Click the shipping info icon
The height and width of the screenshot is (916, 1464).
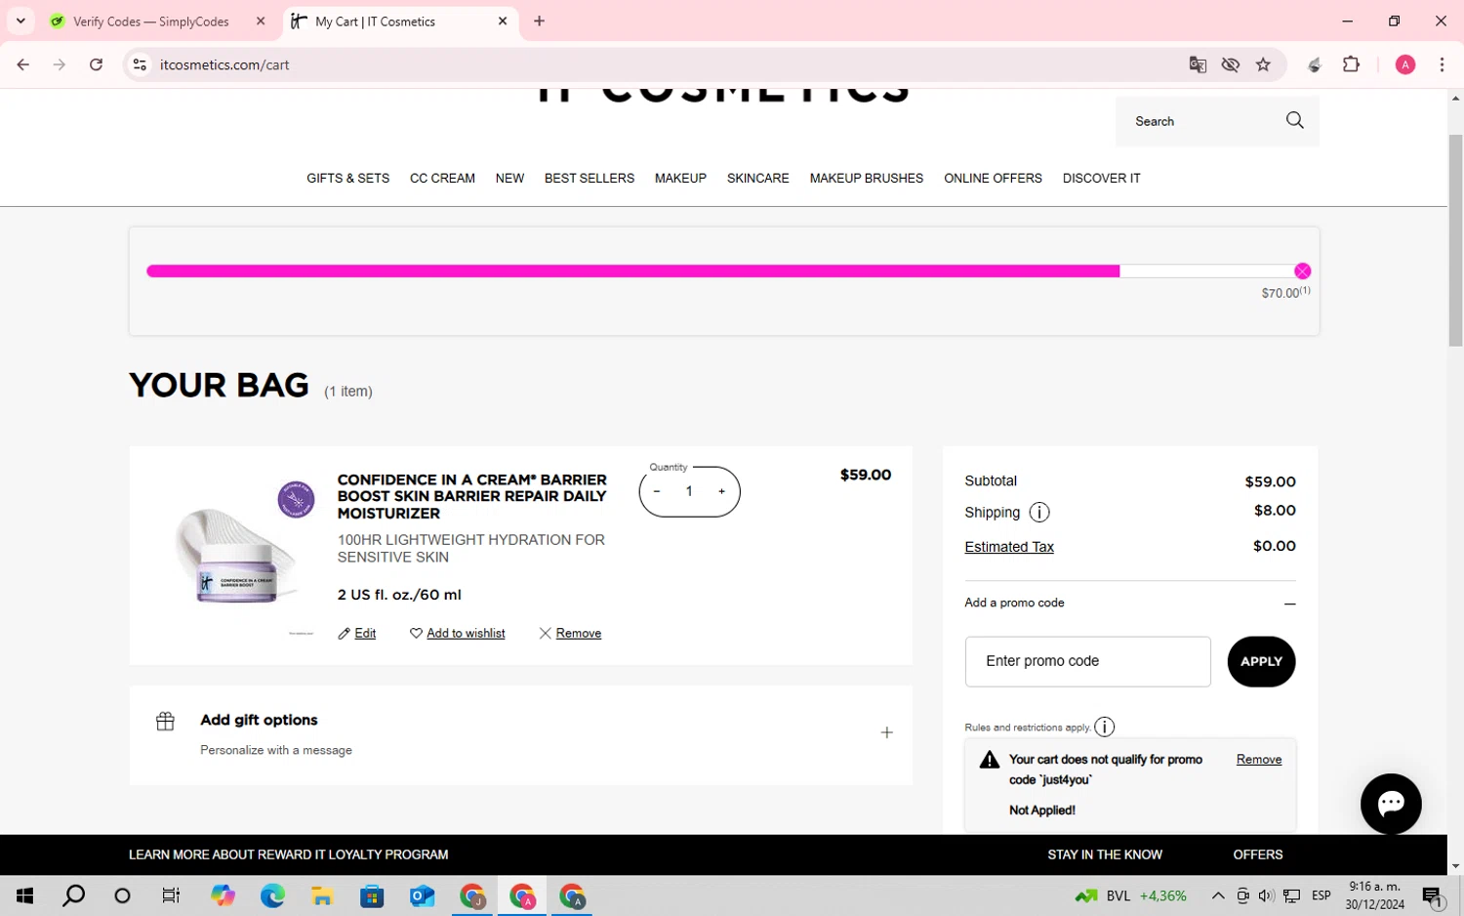pos(1039,512)
